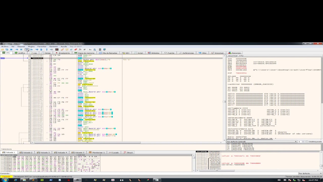Screen dimensions: 323x182
Task: Select the Volcado 2 dump tab
Action: pyautogui.click(x=26, y=153)
